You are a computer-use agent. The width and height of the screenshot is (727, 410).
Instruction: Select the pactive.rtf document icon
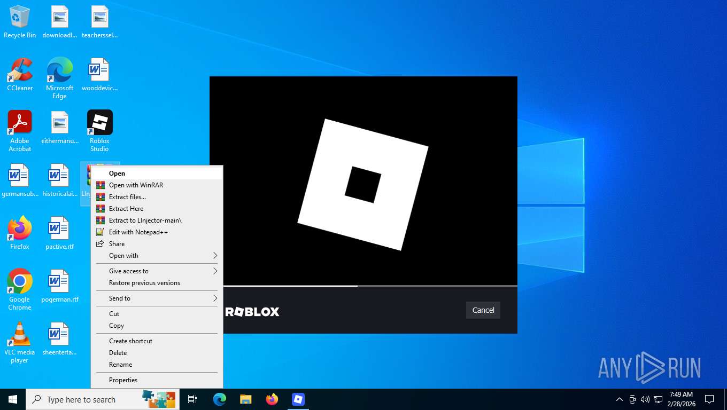59,233
